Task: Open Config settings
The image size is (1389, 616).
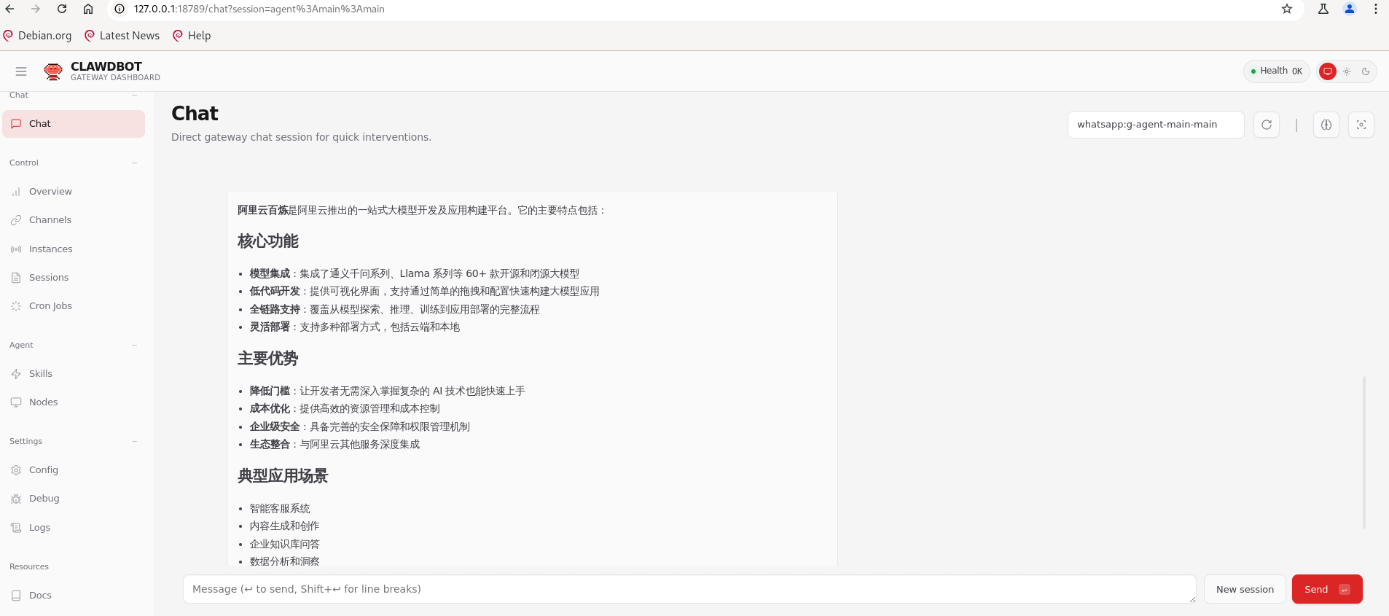Action: (74, 470)
